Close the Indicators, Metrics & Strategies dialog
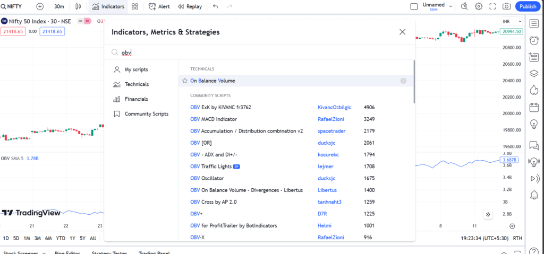The height and width of the screenshot is (254, 544). 403,32
